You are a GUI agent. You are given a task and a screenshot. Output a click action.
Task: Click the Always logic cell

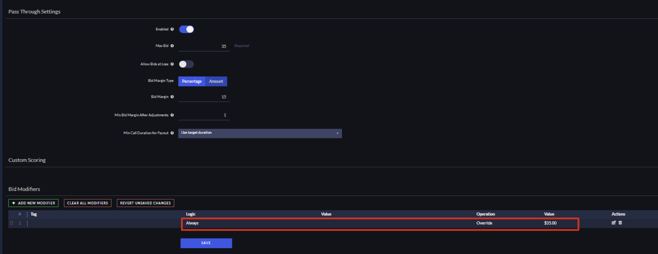(x=192, y=223)
